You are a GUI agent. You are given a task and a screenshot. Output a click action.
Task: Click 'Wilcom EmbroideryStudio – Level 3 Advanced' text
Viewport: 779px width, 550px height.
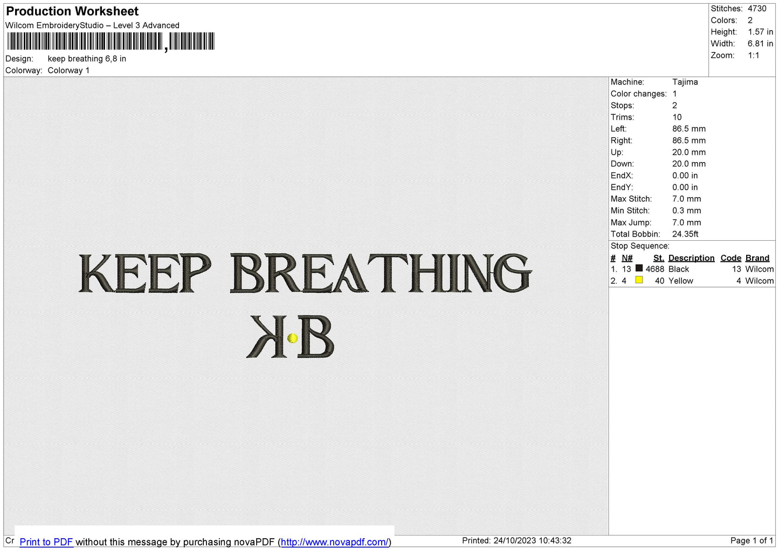click(x=92, y=25)
